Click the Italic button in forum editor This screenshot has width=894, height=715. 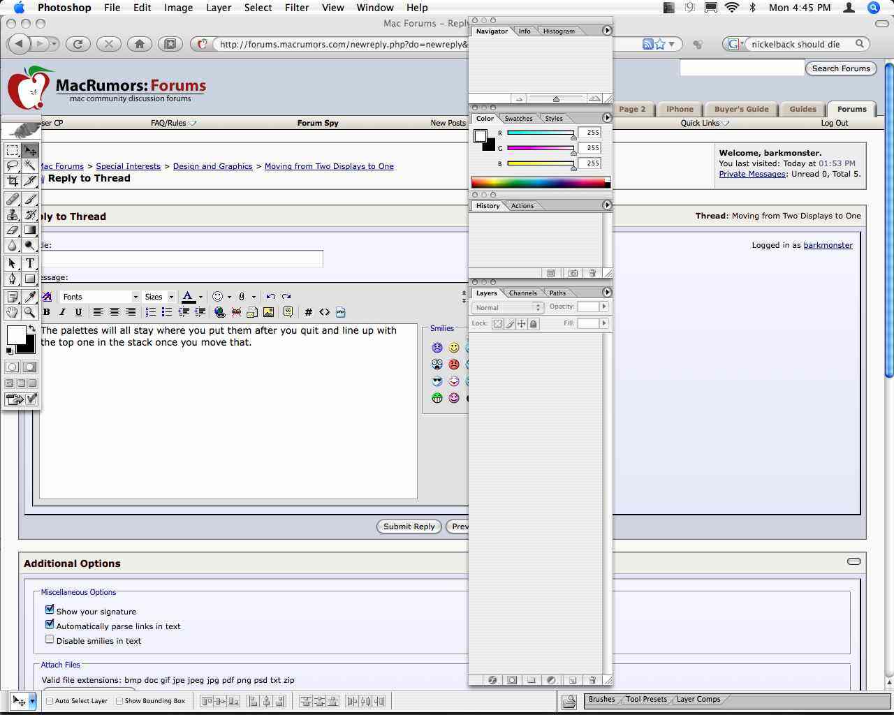[62, 312]
